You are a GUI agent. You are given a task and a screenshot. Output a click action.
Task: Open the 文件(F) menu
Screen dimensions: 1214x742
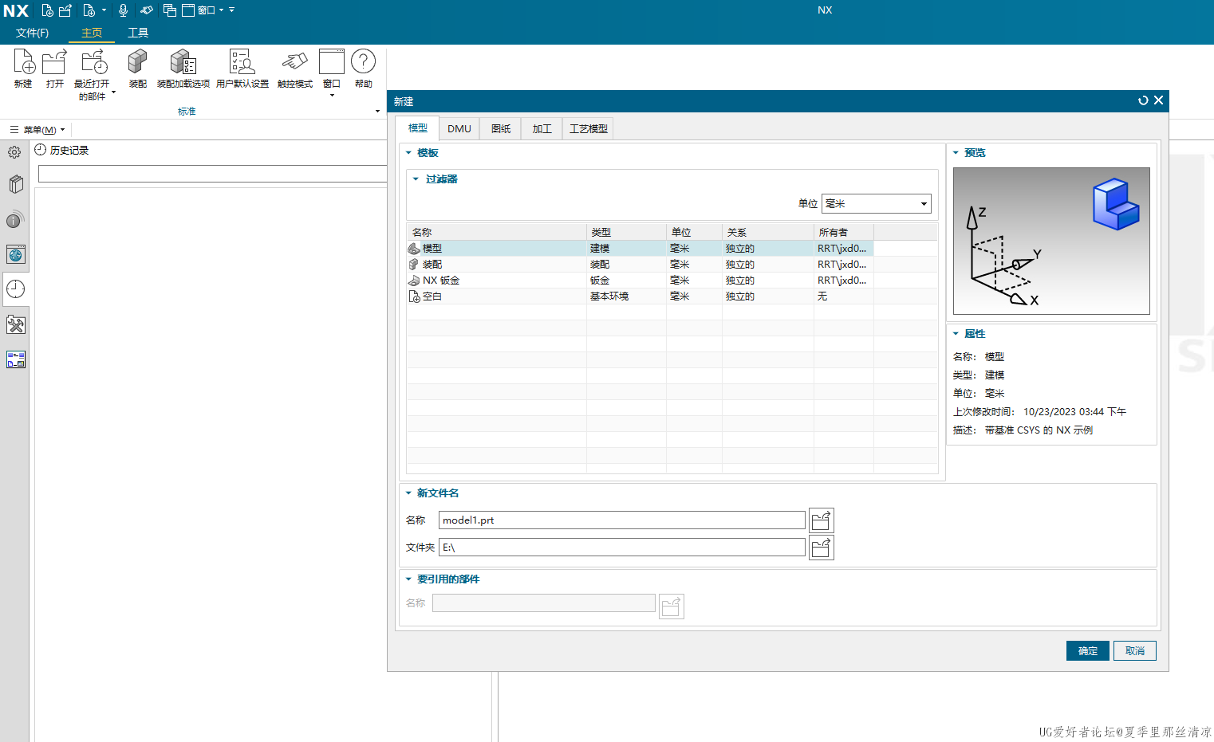pyautogui.click(x=32, y=33)
